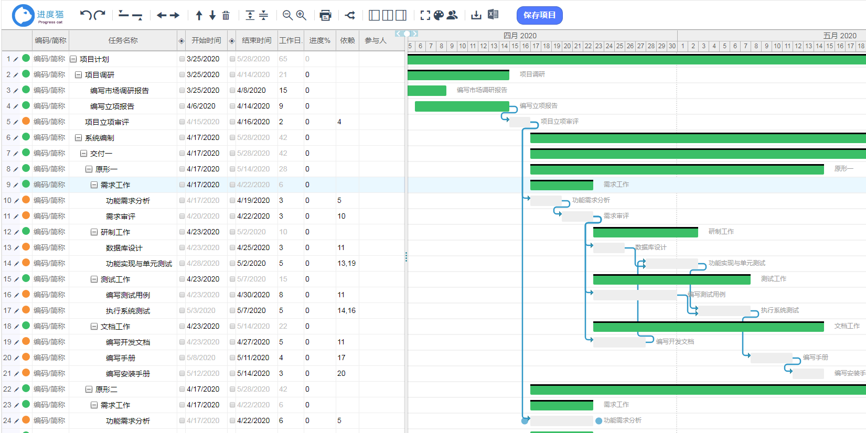The width and height of the screenshot is (866, 433).
Task: Select the 编写市场调研报告 task name
Action: click(120, 91)
